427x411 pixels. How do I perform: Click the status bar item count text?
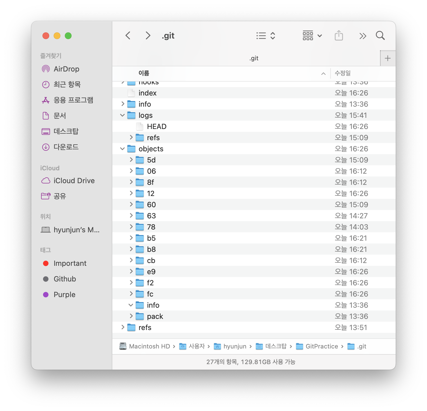(x=251, y=362)
